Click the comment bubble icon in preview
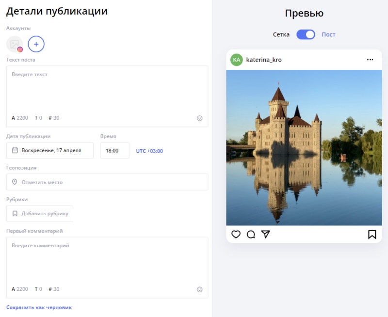Image resolution: width=388 pixels, height=317 pixels. pos(250,235)
